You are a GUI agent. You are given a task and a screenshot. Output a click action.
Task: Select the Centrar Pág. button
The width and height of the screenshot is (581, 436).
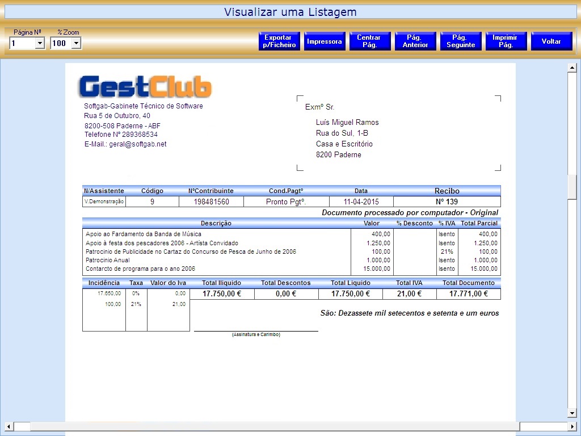370,41
